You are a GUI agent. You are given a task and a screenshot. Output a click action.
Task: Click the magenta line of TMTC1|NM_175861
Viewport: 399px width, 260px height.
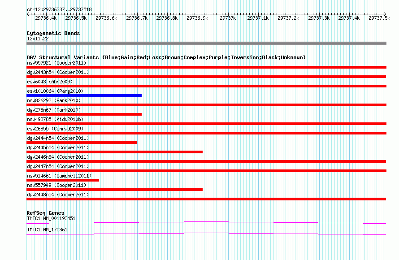coord(206,234)
